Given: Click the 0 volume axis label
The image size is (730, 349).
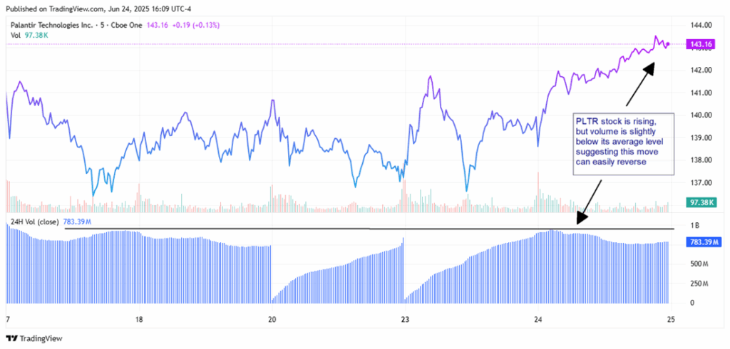Looking at the screenshot, I should pyautogui.click(x=693, y=303).
